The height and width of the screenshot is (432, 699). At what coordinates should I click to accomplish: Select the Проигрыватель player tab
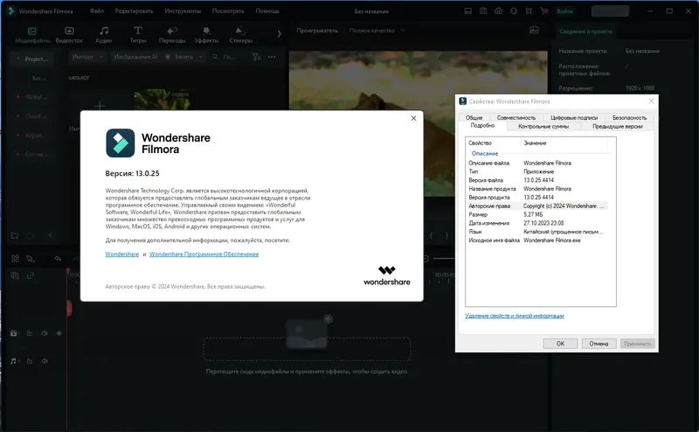[x=317, y=31]
